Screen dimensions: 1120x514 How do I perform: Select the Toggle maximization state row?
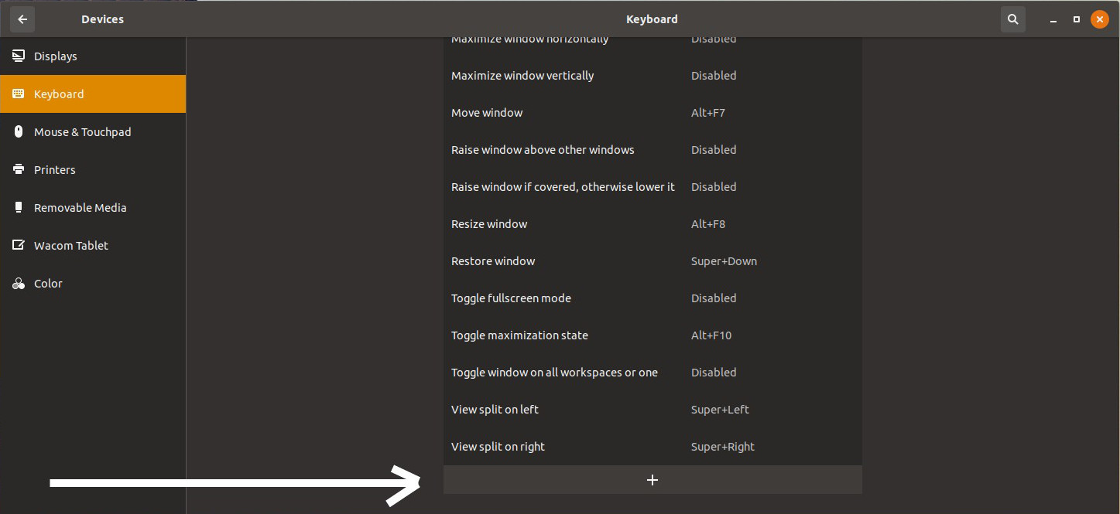point(652,335)
